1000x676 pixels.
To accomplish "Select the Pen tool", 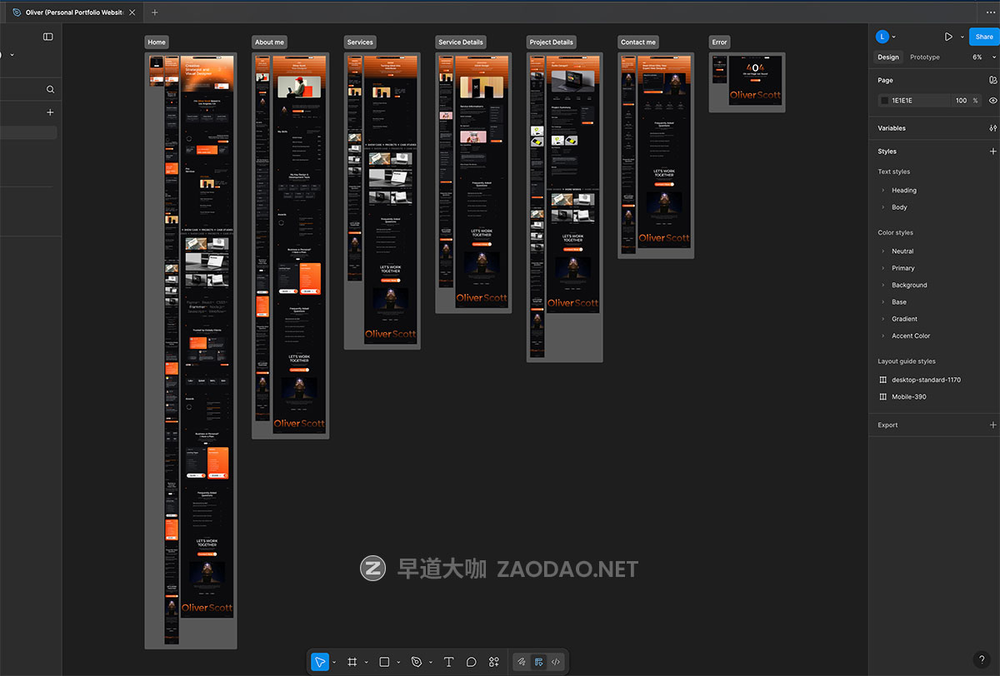I will point(417,662).
